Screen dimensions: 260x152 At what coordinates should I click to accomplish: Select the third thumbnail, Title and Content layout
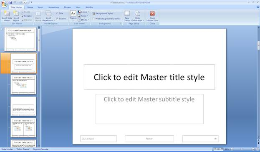23,85
